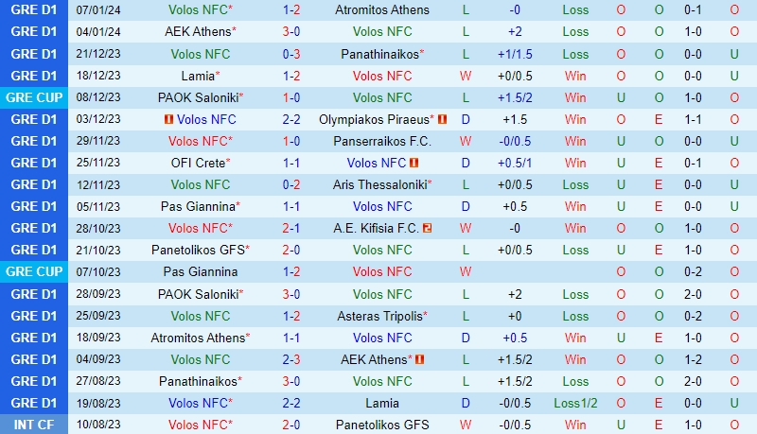757x434 pixels.
Task: Click the Loss1/2 result in the Lamia row
Action: (575, 403)
